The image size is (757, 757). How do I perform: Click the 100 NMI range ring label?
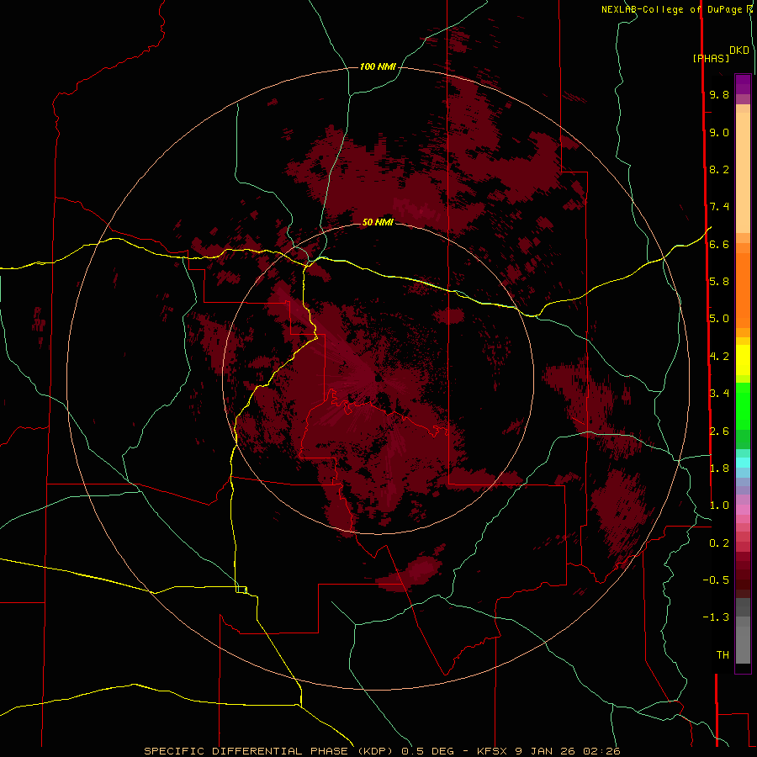378,66
